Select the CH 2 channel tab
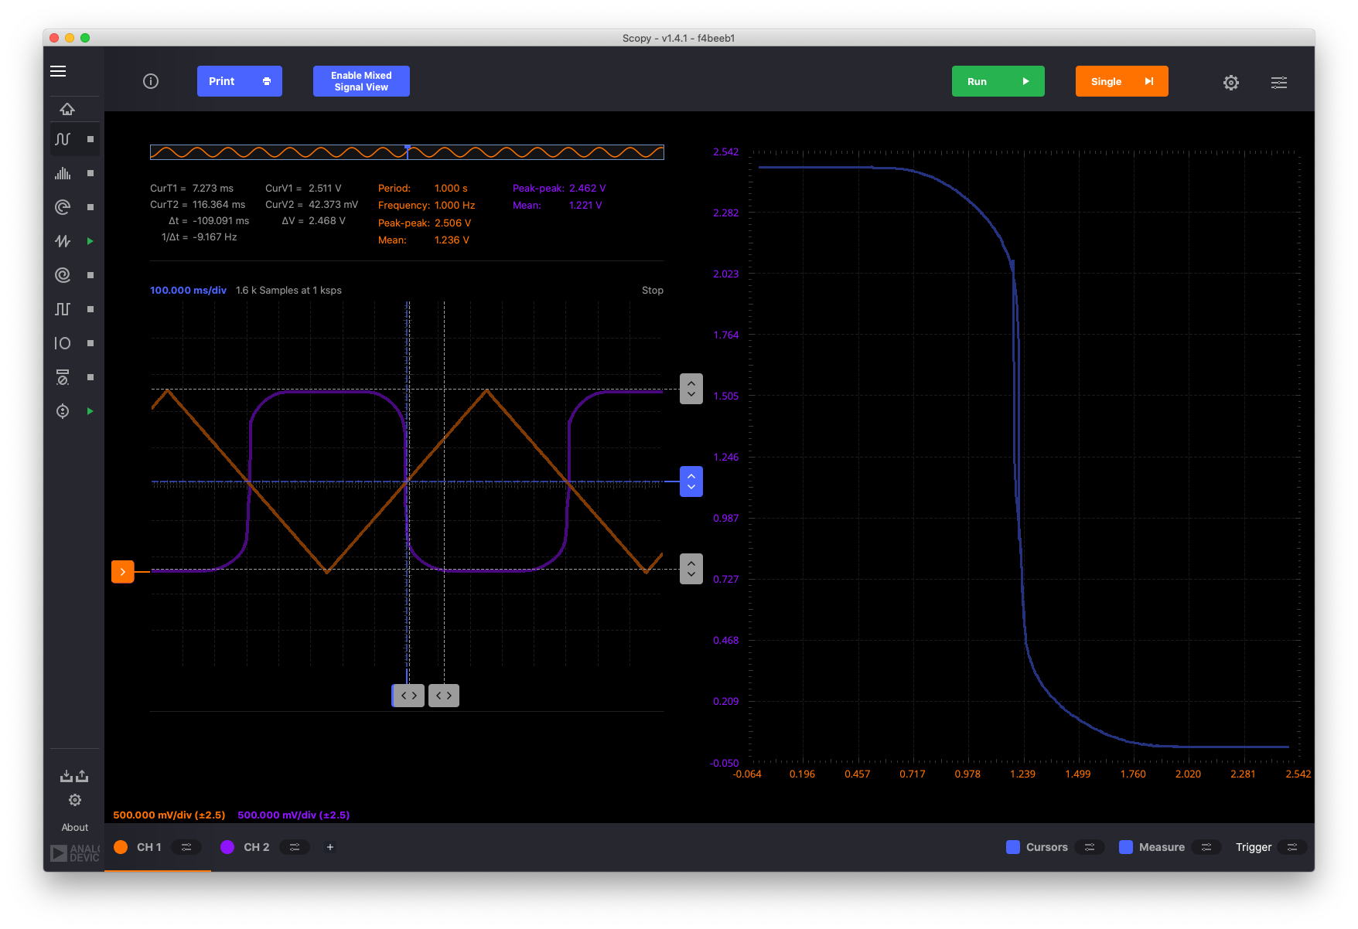 tap(257, 847)
